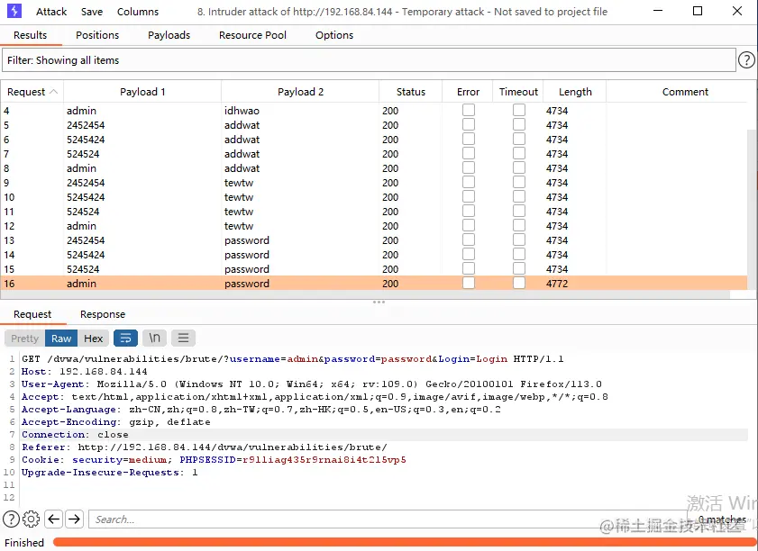This screenshot has width=758, height=551.
Task: Open the Columns menu
Action: tap(138, 12)
